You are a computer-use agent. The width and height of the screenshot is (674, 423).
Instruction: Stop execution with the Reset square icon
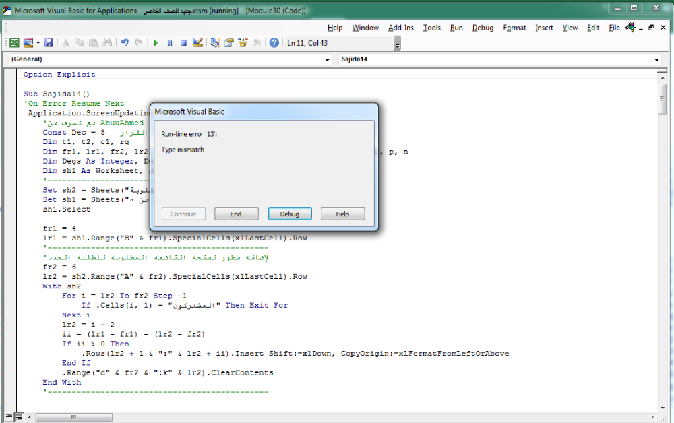(x=183, y=43)
